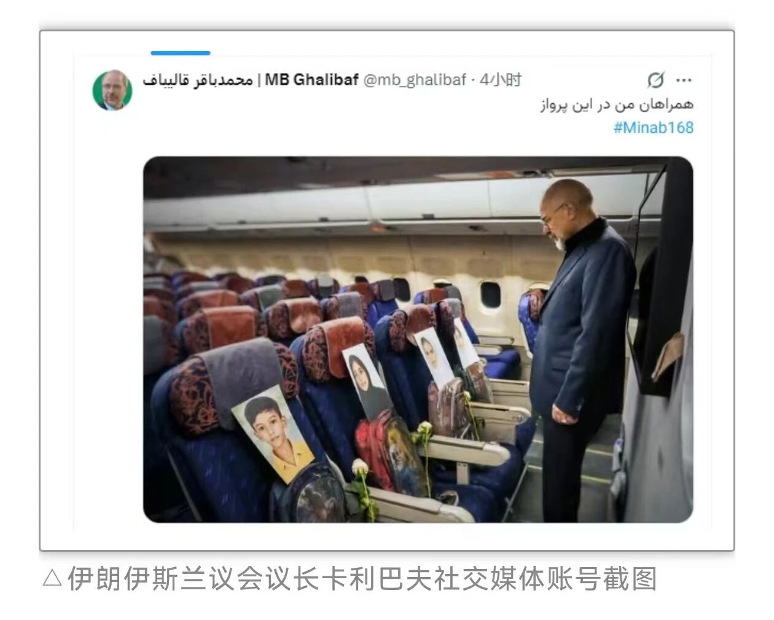
Task: Click the boy's portrait on front seat
Action: pyautogui.click(x=273, y=433)
